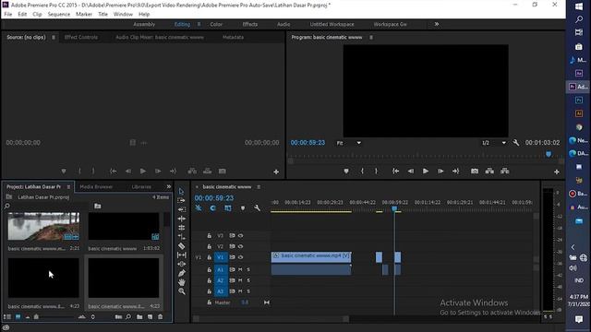Open timeline sequence panel menu
Screen dimensions: 591x332
[x=259, y=187]
